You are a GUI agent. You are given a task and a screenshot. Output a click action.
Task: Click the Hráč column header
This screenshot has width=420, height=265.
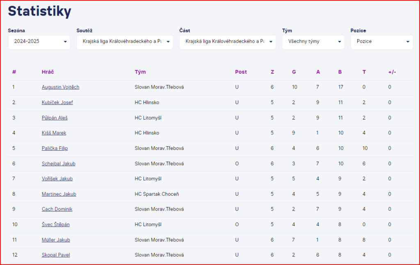tap(48, 72)
